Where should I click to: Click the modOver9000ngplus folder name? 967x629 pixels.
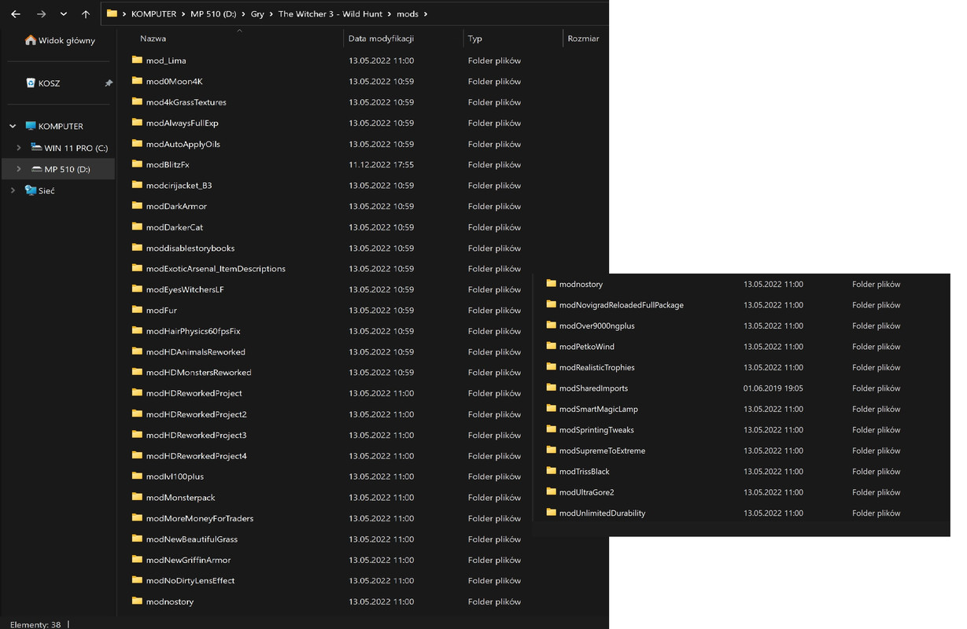[597, 326]
